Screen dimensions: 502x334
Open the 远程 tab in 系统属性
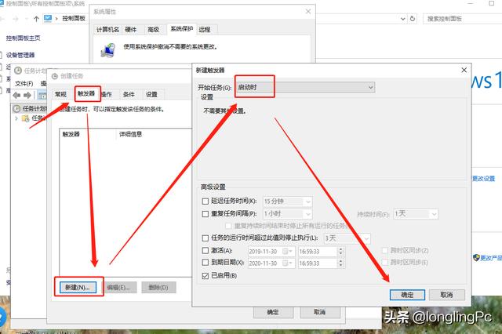tap(205, 30)
